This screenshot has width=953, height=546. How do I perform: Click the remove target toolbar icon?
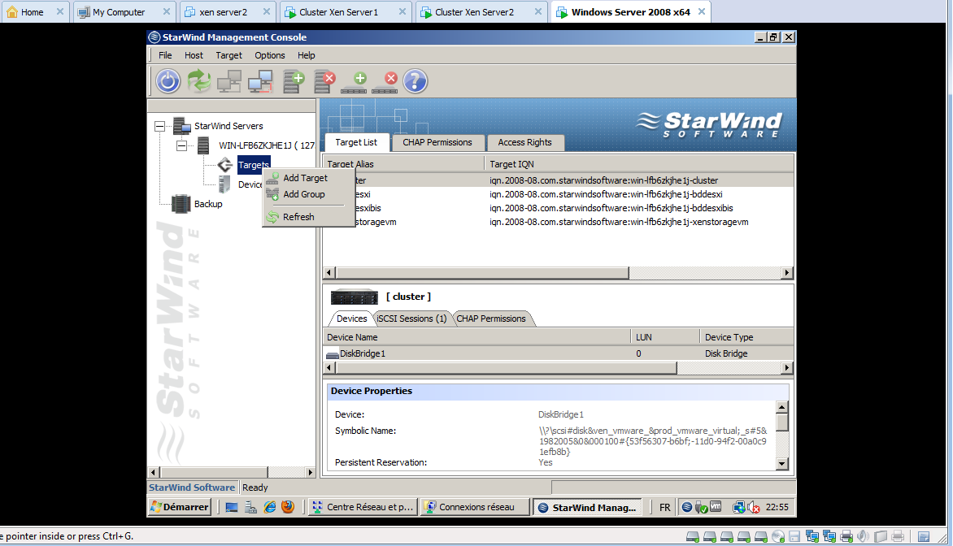coord(385,80)
